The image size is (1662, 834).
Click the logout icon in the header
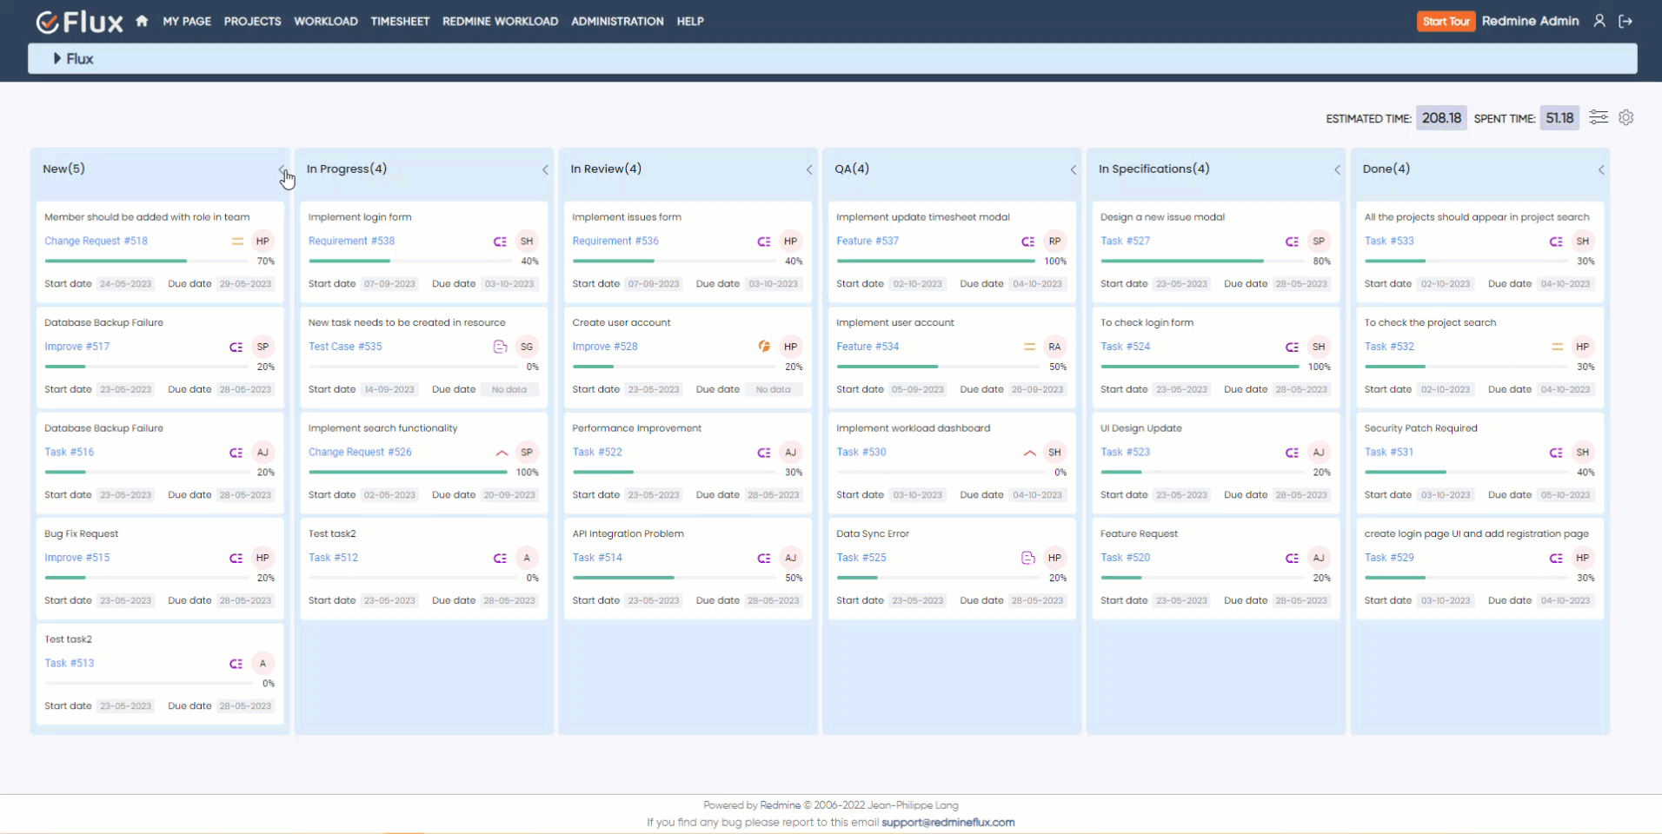tap(1627, 21)
